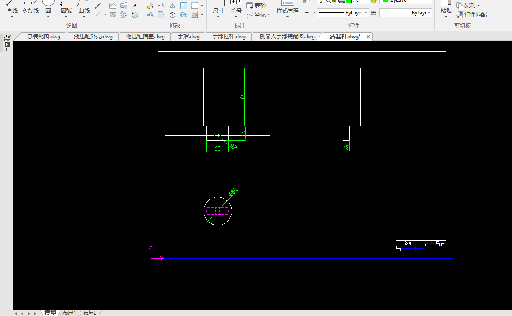The height and width of the screenshot is (316, 512).
Task: Click 特性匹配 match properties button
Action: pos(472,15)
